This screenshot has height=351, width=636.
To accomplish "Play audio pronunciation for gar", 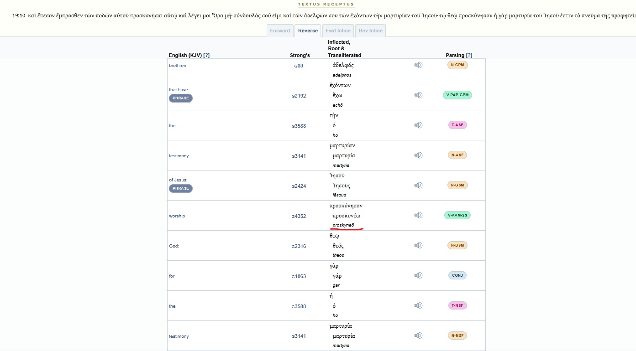I will (x=418, y=275).
